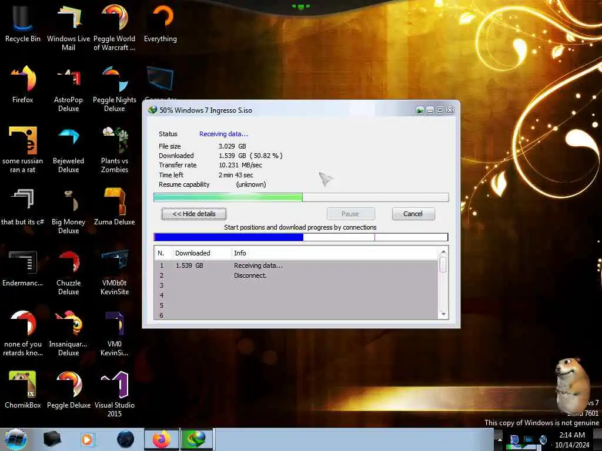This screenshot has height=451, width=602.
Task: Click the network tray icon
Action: 529,439
